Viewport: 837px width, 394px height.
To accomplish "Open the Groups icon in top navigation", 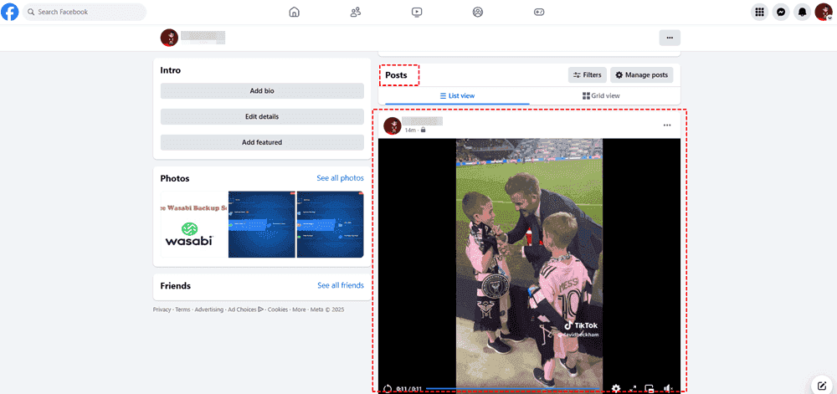I will click(478, 12).
